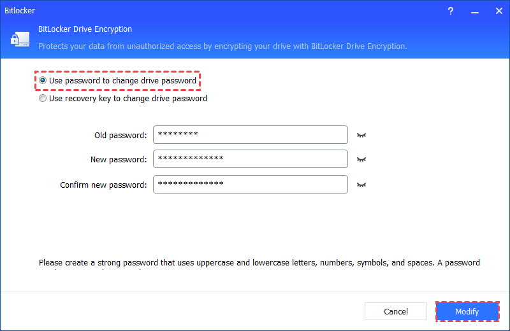
Task: Click the help question mark icon
Action: coord(451,11)
